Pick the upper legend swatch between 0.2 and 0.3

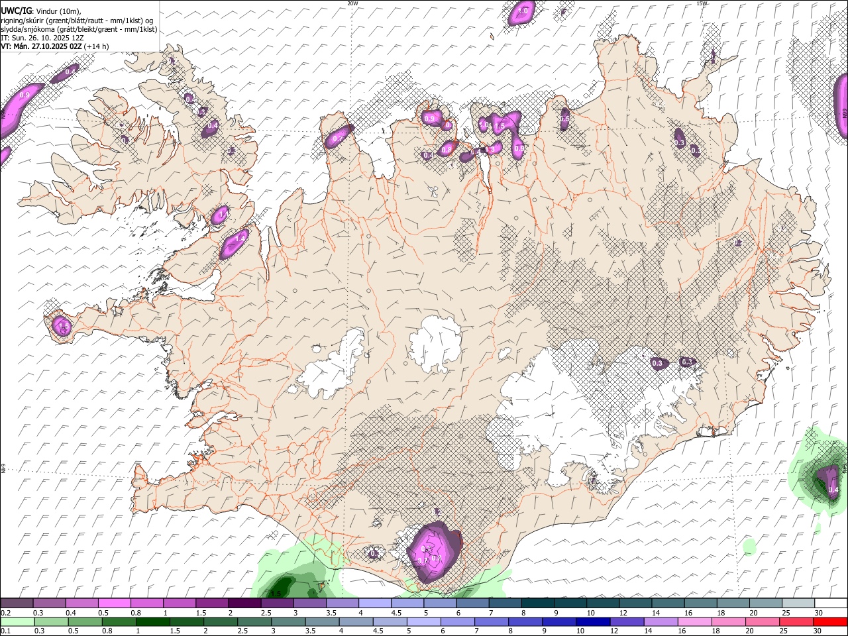(x=17, y=604)
